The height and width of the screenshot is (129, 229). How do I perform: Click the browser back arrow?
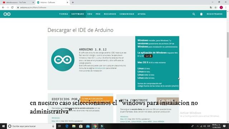[x=3, y=8]
